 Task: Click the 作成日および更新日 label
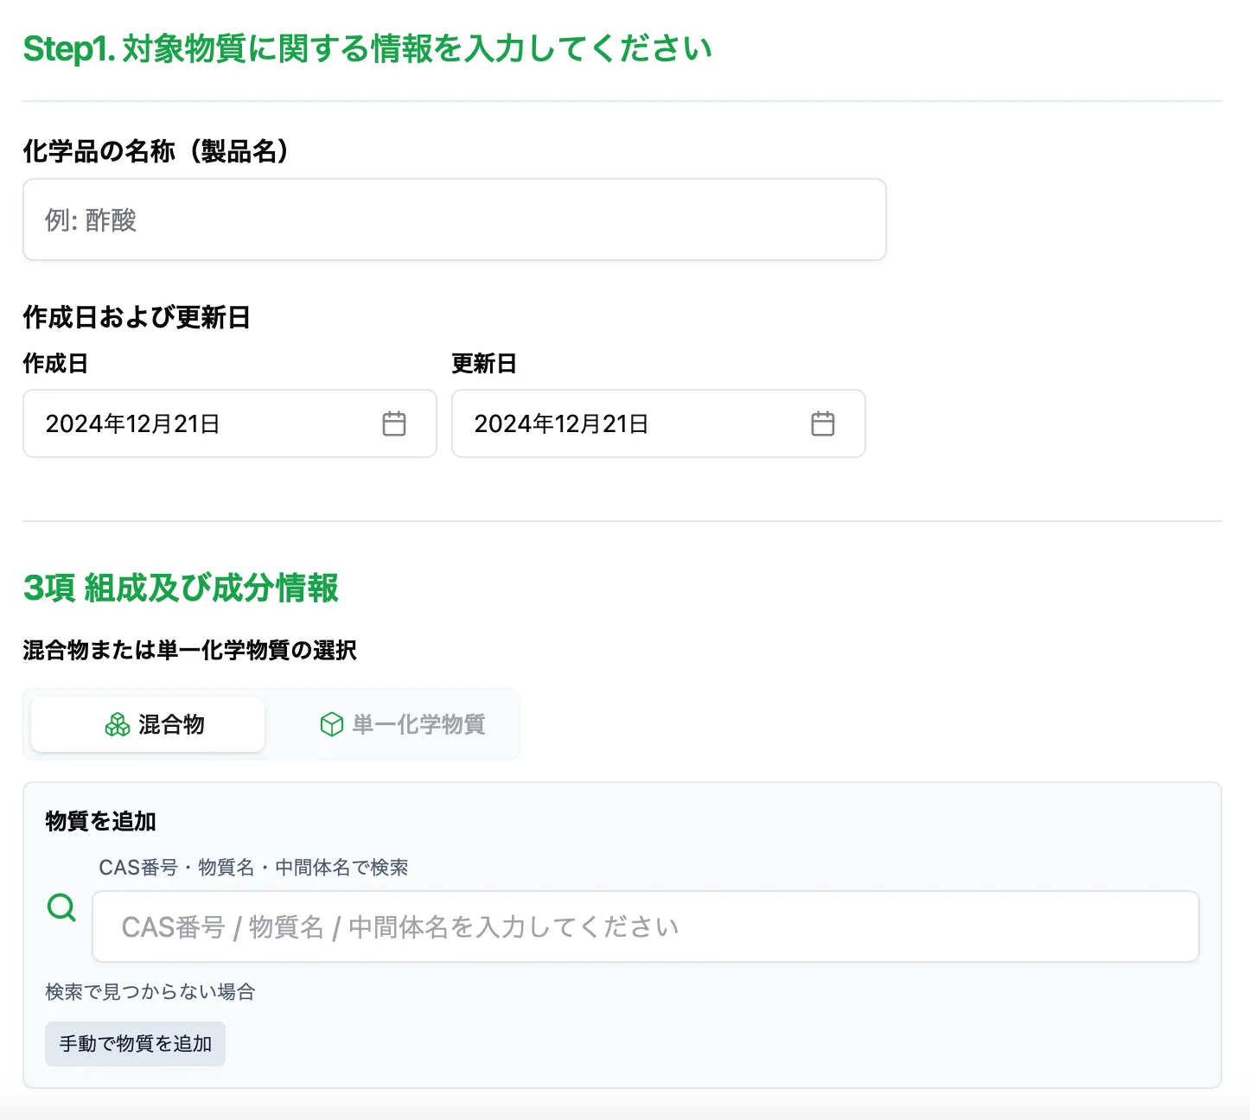coord(137,317)
